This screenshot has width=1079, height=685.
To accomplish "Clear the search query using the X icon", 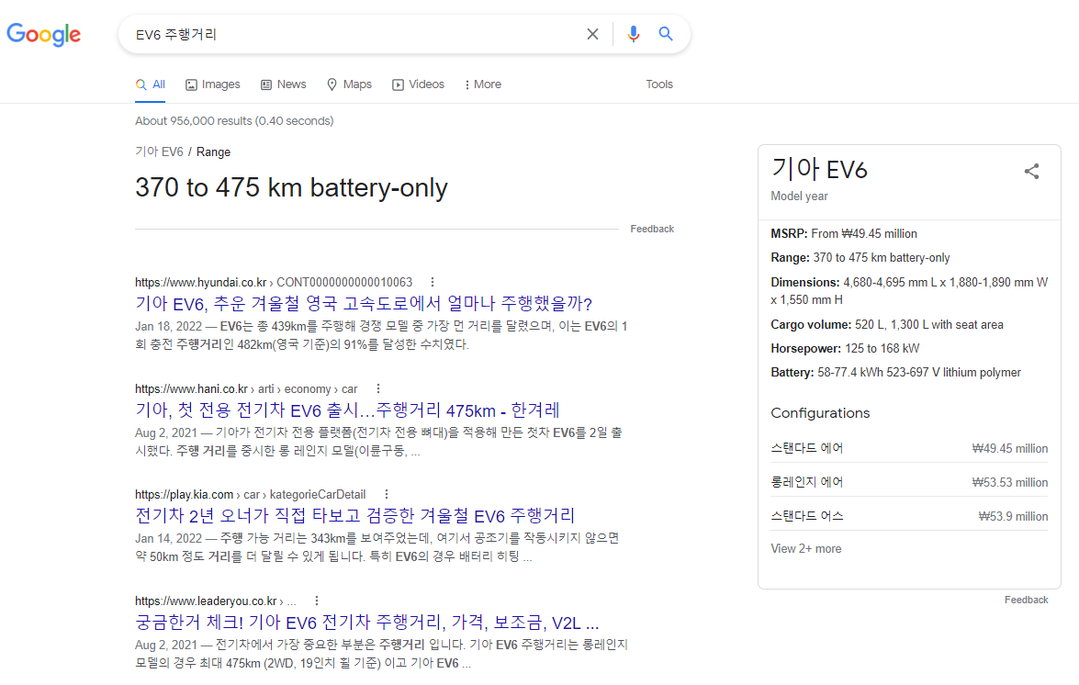I will 592,33.
